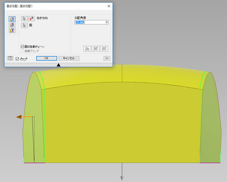This screenshot has width=227, height=182.
Task: Click the 抜き方向 label
Action: [x=42, y=18]
